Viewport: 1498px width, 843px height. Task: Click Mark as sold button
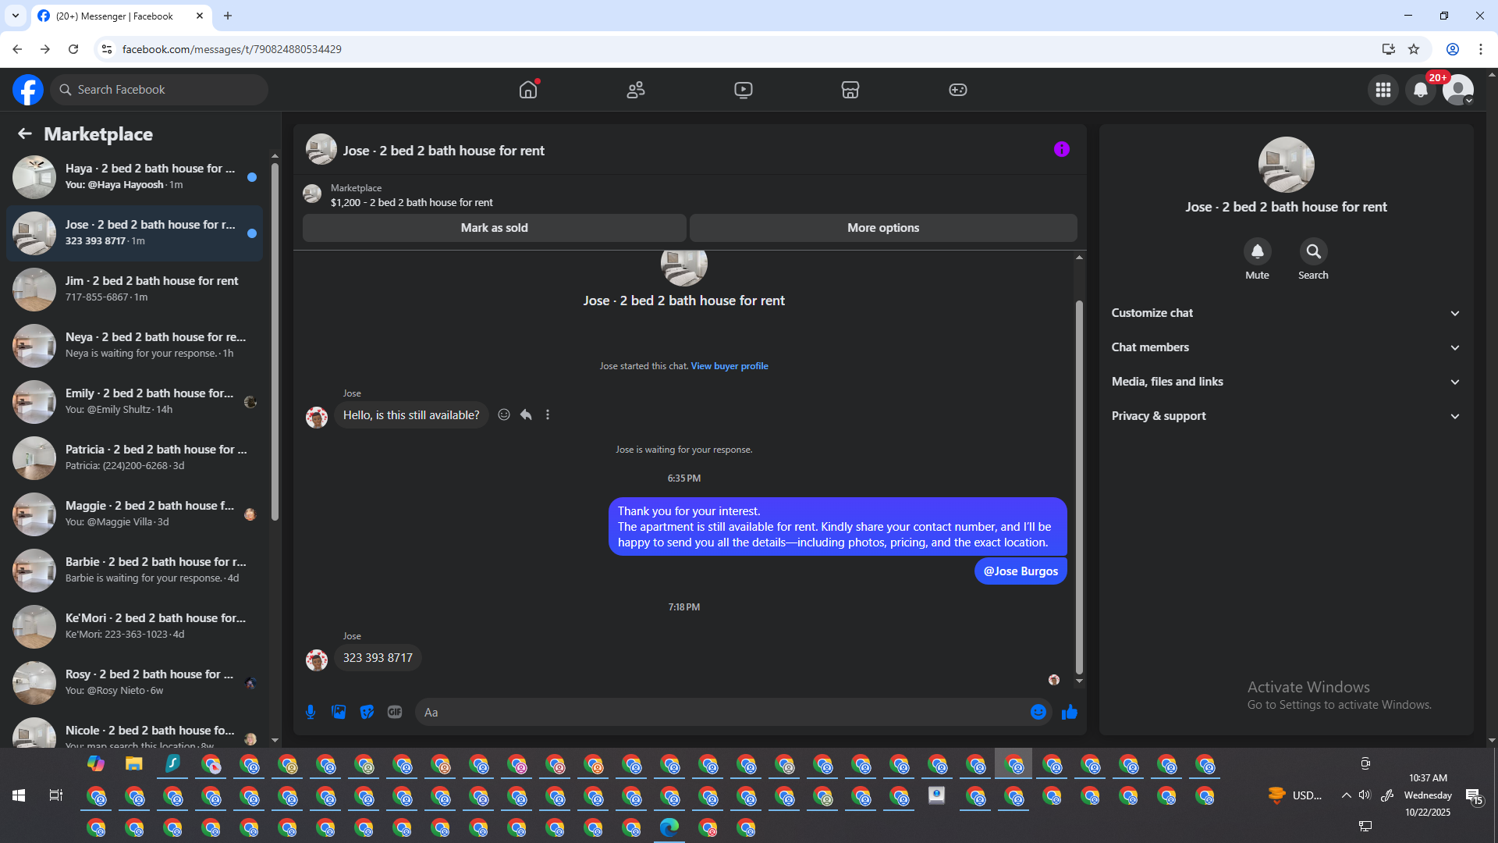[494, 228]
